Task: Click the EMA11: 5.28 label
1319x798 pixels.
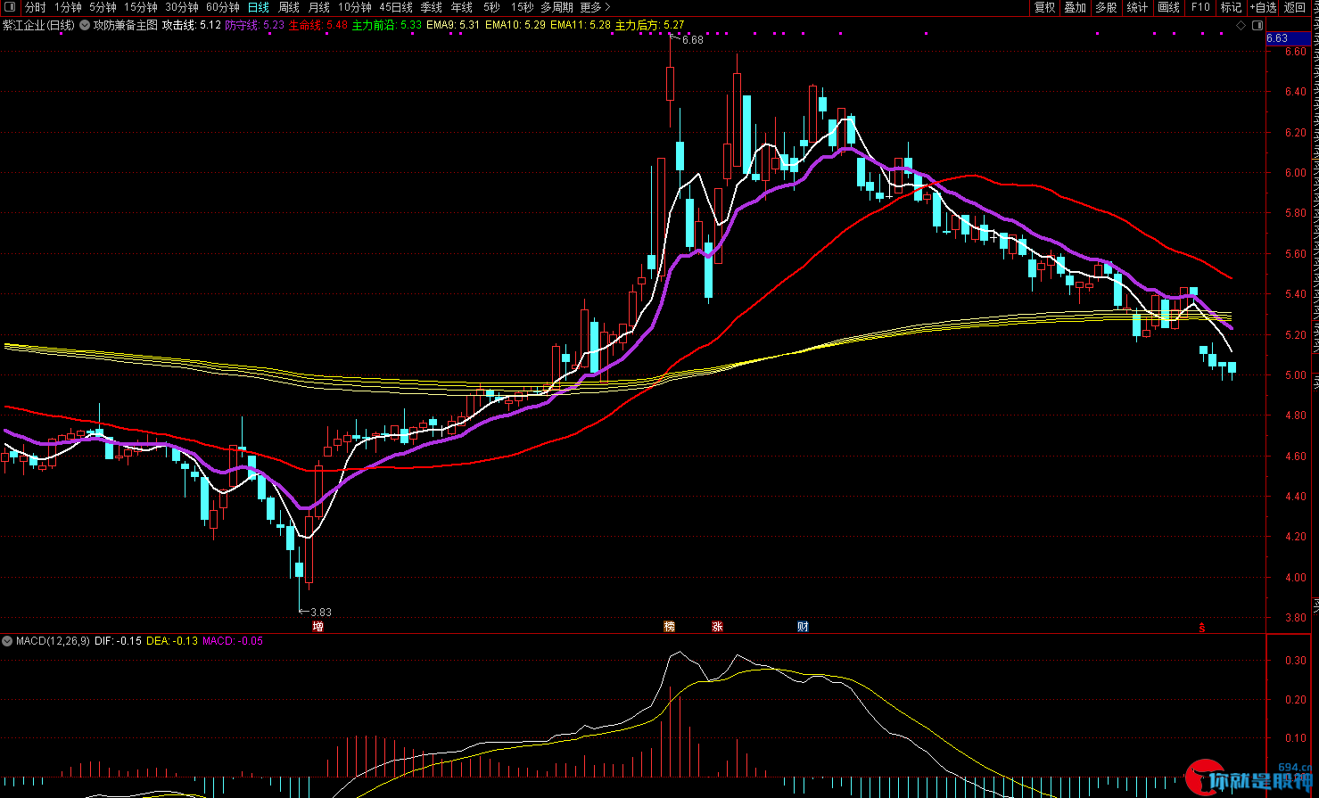Action: (581, 26)
